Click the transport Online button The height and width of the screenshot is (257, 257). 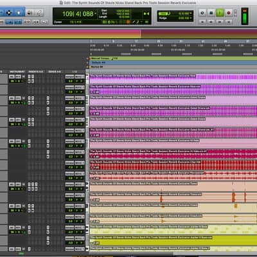point(202,13)
